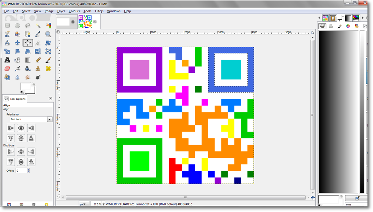373x212 pixels.
Task: Select the Ellipse Select tool
Action: coord(17,26)
